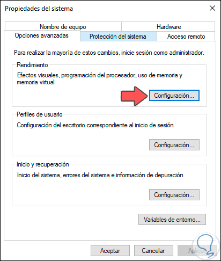Image resolution: width=221 pixels, height=261 pixels.
Task: Open Variables de entorno
Action: pos(172,220)
